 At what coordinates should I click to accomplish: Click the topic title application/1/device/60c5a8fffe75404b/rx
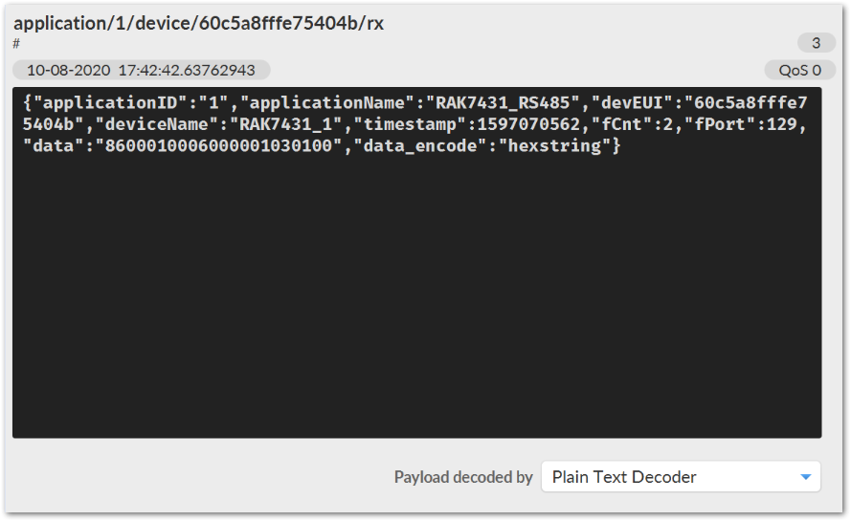coord(199,23)
